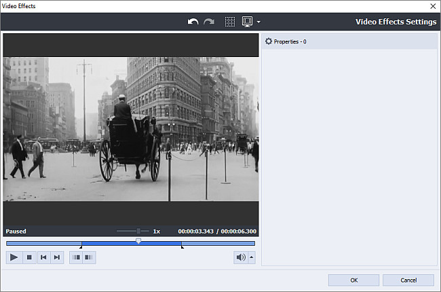This screenshot has width=441, height=292.
Task: Stop the video playback
Action: (x=29, y=257)
